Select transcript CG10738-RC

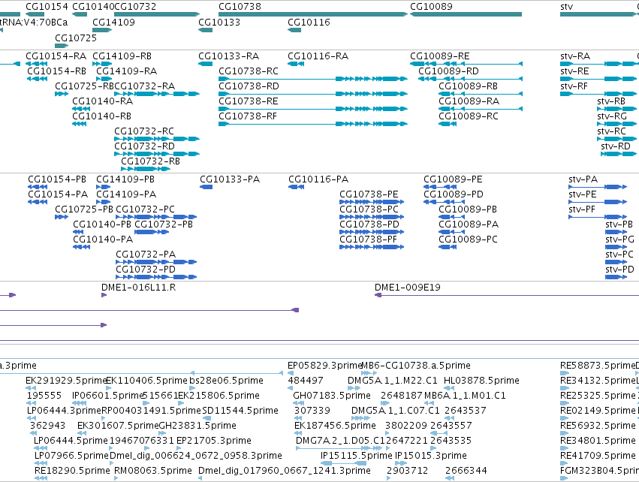[x=249, y=71]
